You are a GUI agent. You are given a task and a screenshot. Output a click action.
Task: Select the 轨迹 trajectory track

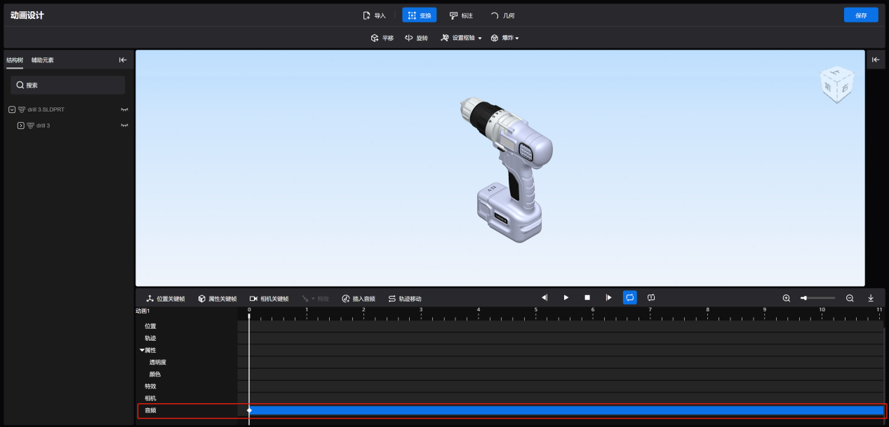pyautogui.click(x=150, y=338)
